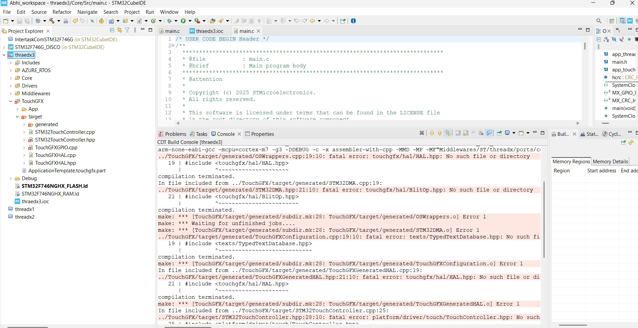Viewport: 638px width, 328px height.
Task: Open the Search magnifier icon at top right
Action: [x=599, y=21]
